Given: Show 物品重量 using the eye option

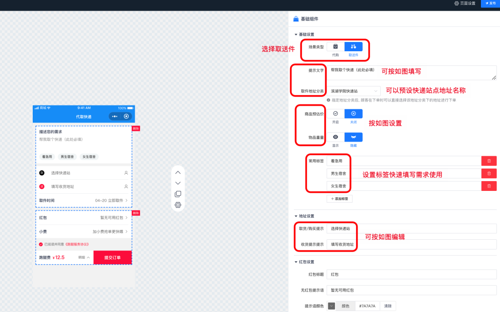Looking at the screenshot, I should 335,137.
